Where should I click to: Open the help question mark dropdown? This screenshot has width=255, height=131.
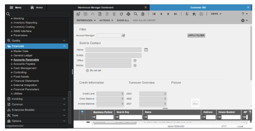click(245, 14)
